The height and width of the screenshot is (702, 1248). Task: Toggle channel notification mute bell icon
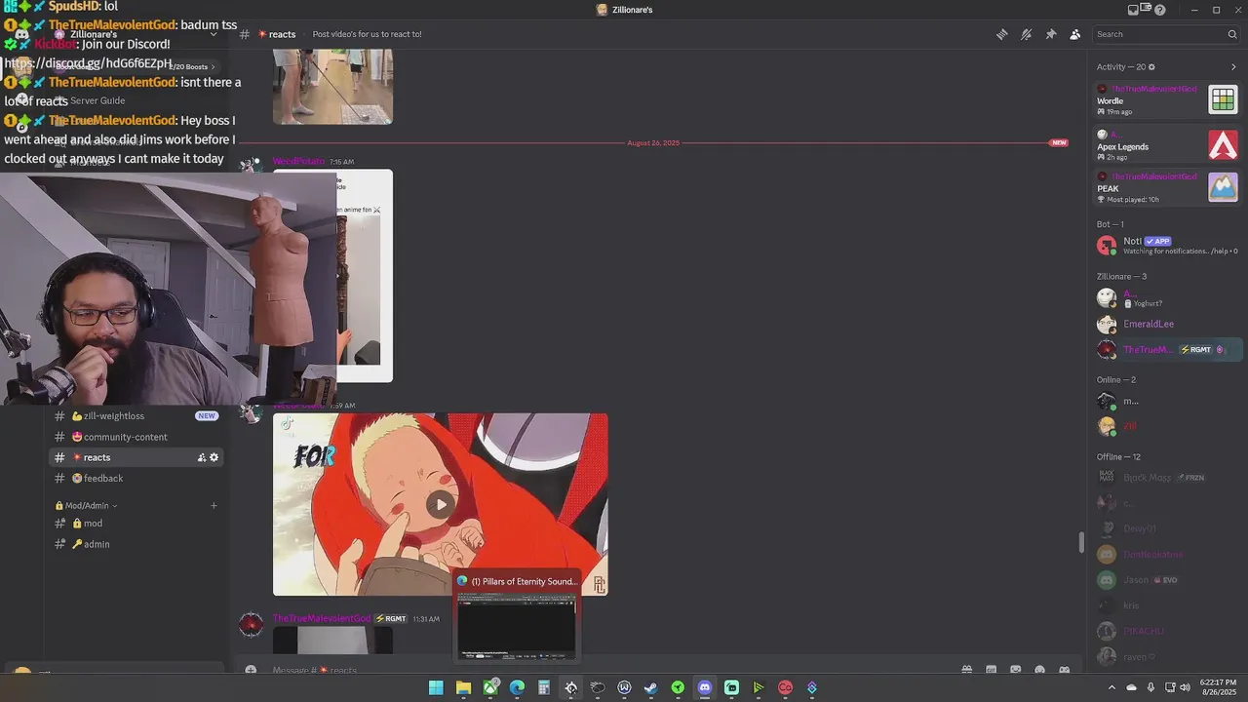tap(1026, 34)
